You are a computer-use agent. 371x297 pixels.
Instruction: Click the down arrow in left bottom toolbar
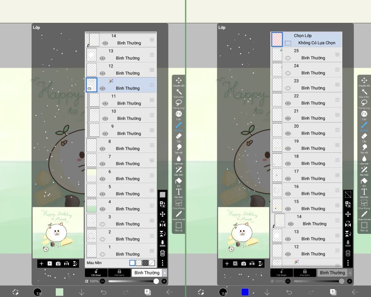click(82, 292)
